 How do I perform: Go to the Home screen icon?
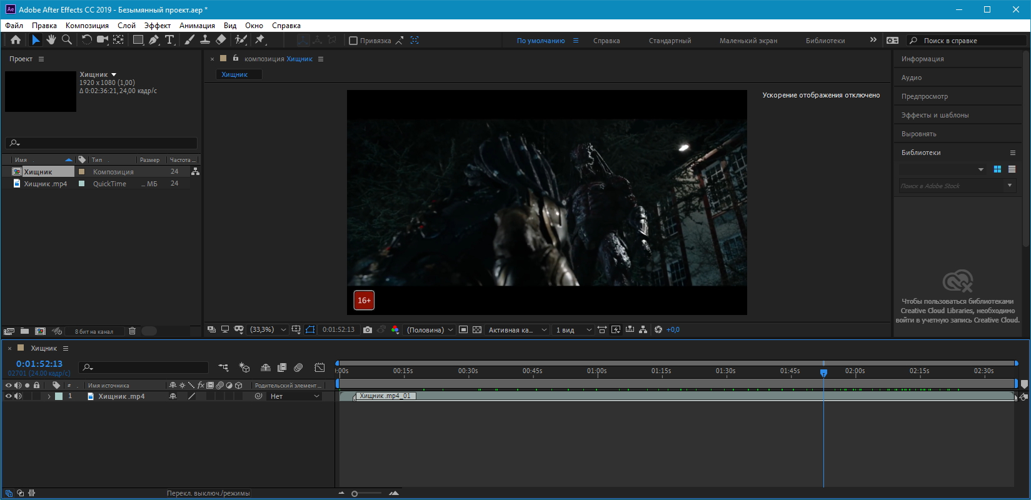16,40
